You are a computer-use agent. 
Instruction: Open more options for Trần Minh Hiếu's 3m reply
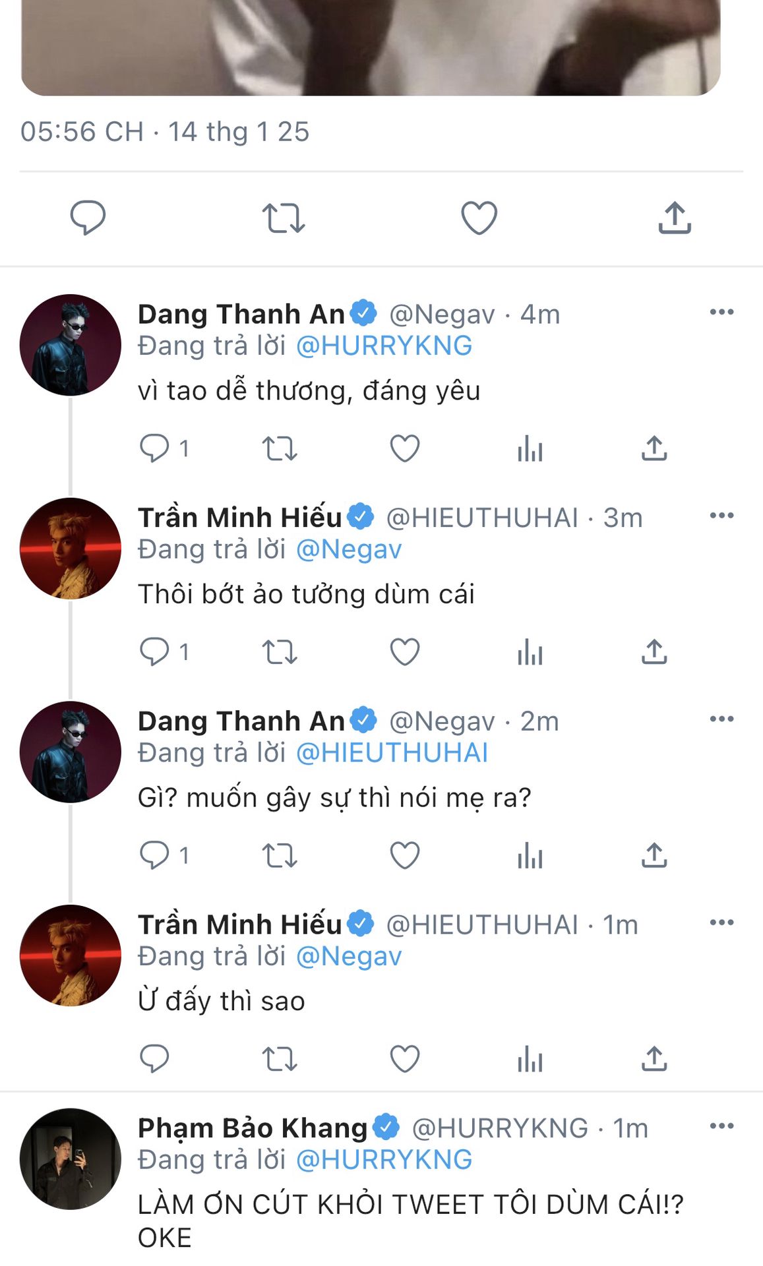pyautogui.click(x=721, y=516)
